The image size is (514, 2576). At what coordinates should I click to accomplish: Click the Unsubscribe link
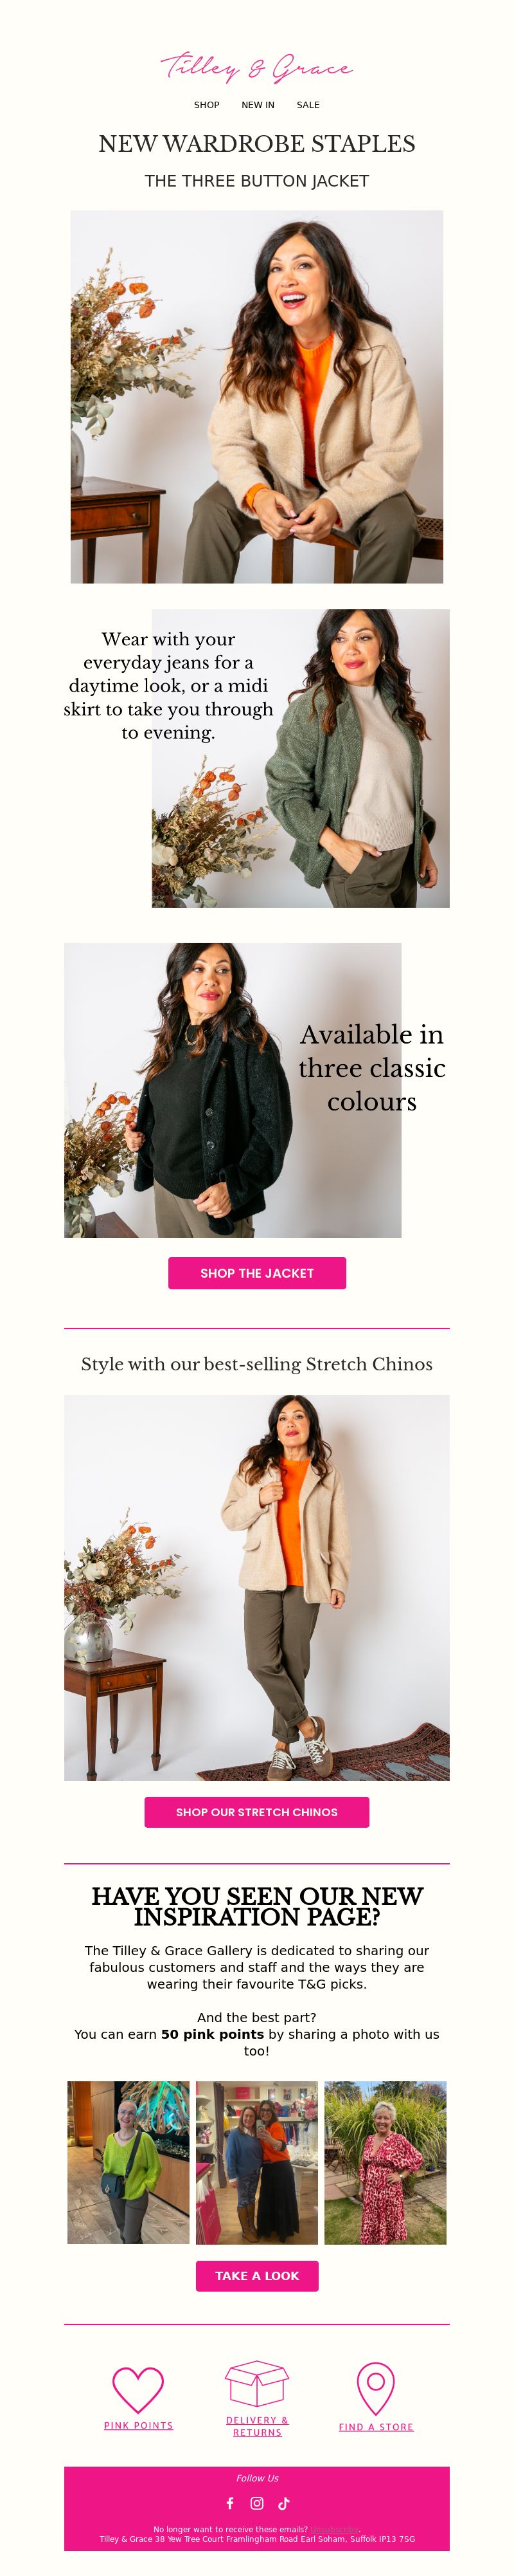[333, 2530]
